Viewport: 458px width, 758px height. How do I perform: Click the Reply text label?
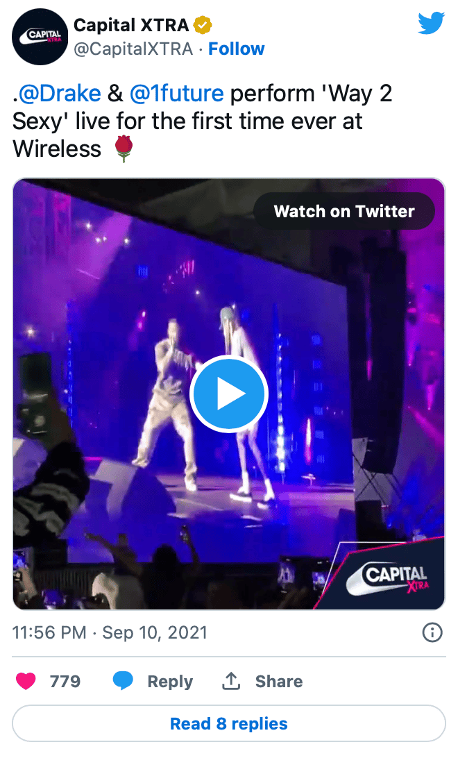pos(170,681)
